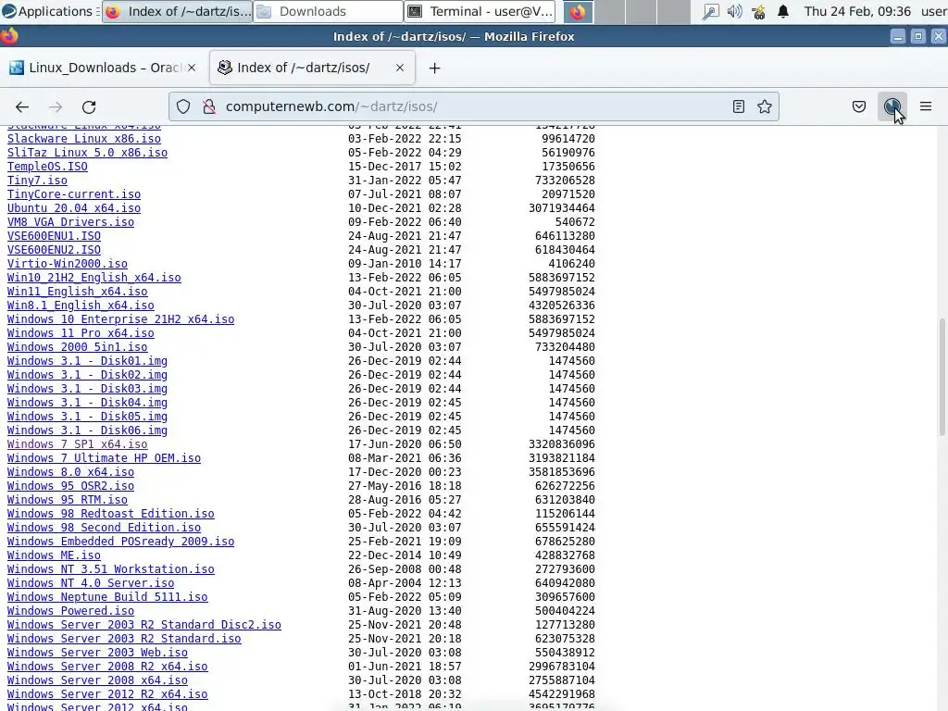Image resolution: width=948 pixels, height=711 pixels.
Task: Click the clock showing Thu 24 Feb, 09:36
Action: pyautogui.click(x=857, y=11)
